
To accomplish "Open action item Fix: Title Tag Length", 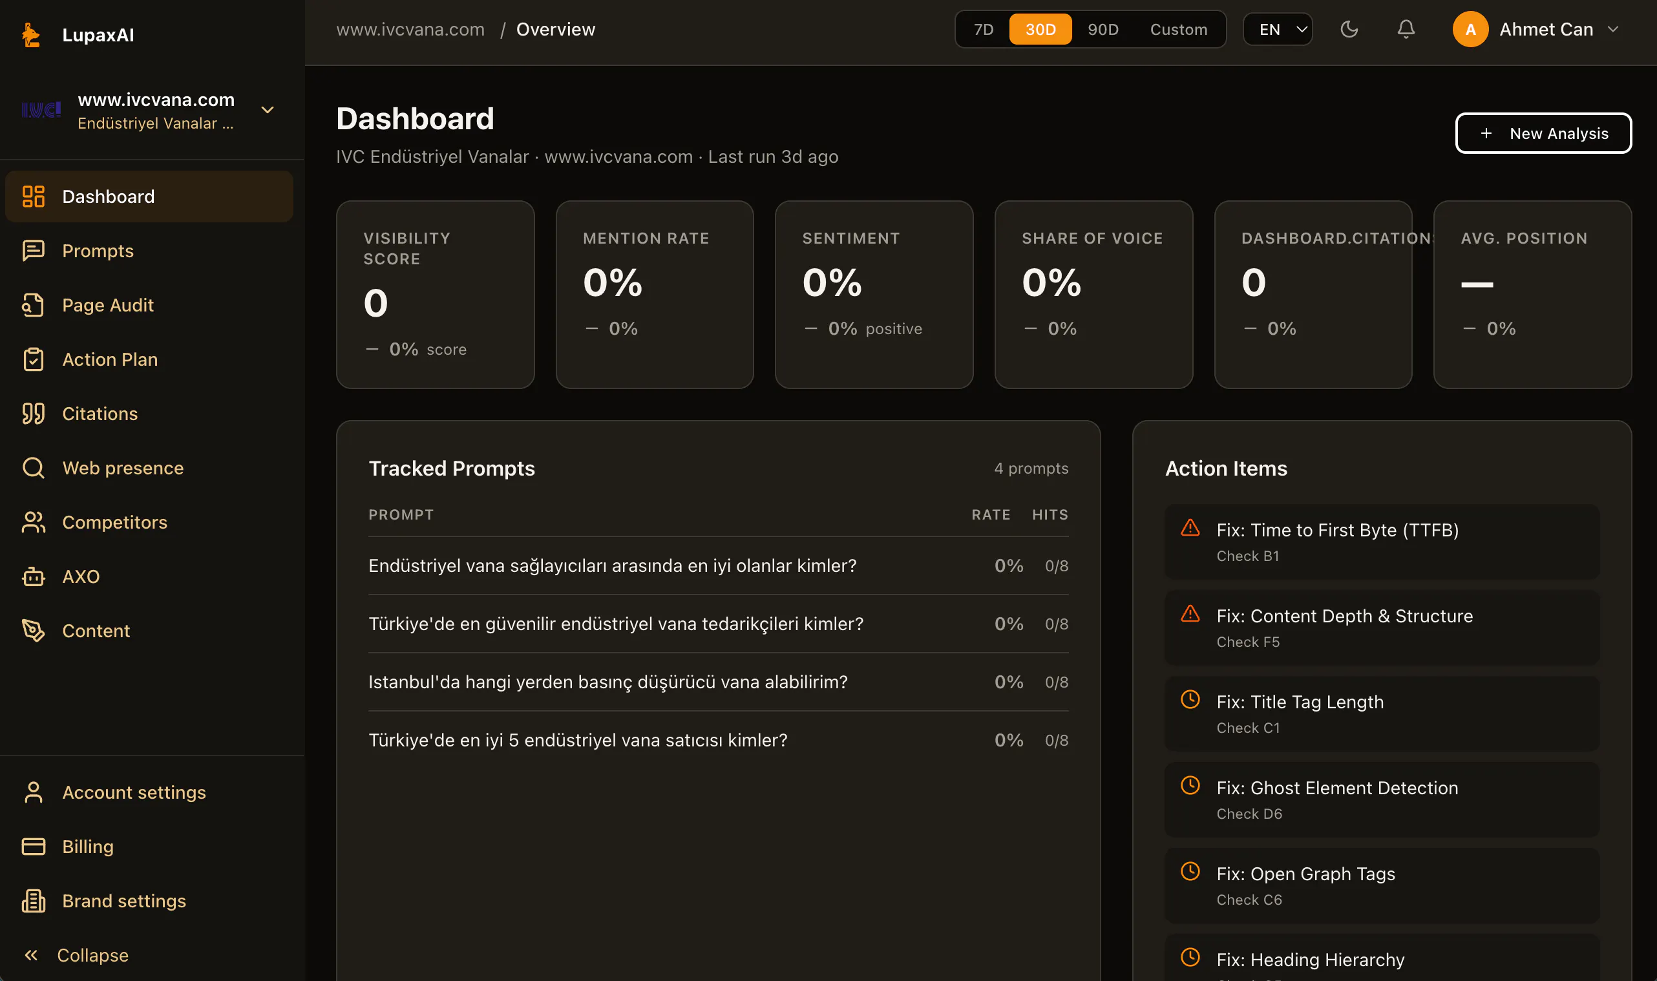I will click(x=1382, y=713).
